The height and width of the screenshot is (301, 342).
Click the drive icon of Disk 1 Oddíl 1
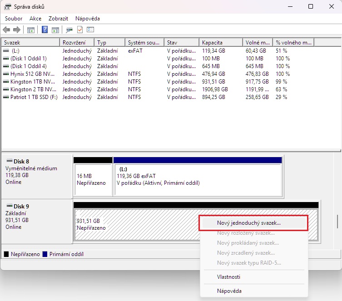pyautogui.click(x=6, y=59)
